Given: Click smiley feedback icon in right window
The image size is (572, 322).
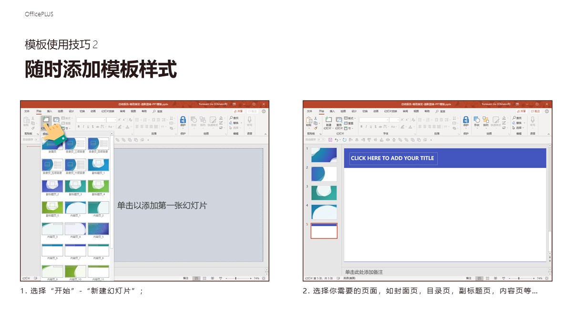Looking at the screenshot, I should click(x=547, y=111).
